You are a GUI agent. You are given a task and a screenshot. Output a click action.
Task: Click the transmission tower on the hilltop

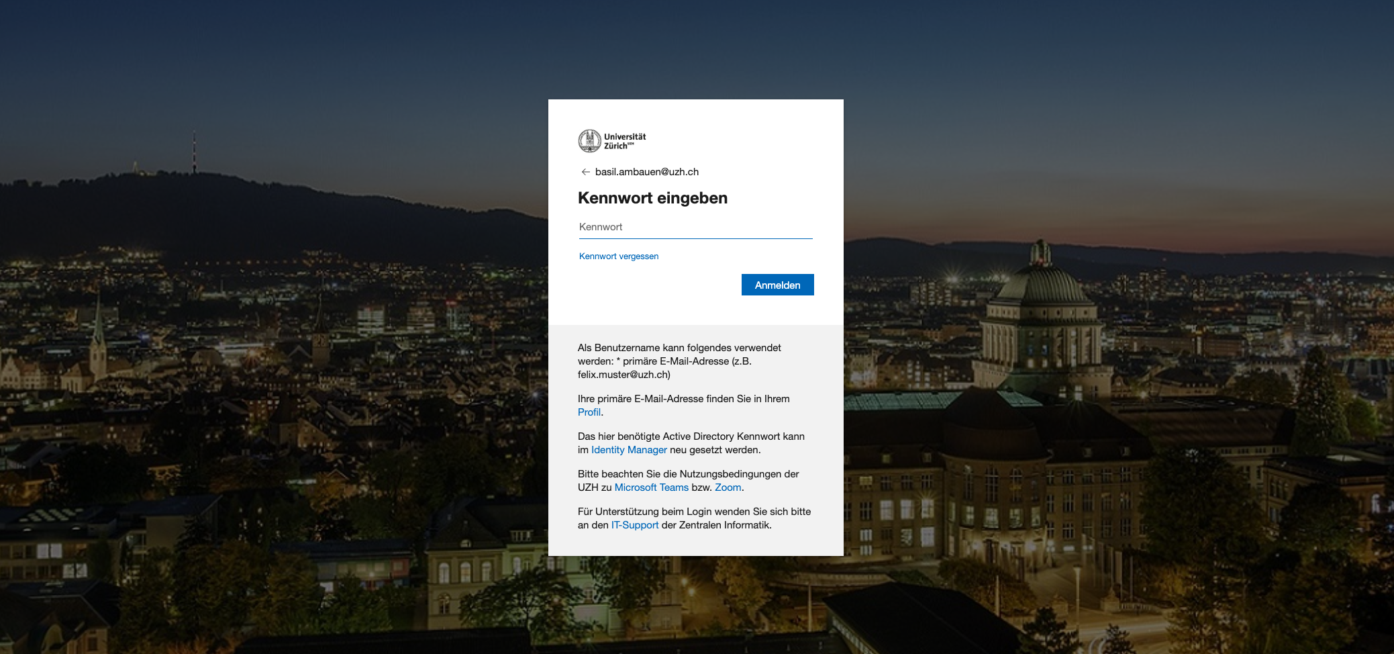pyautogui.click(x=195, y=151)
